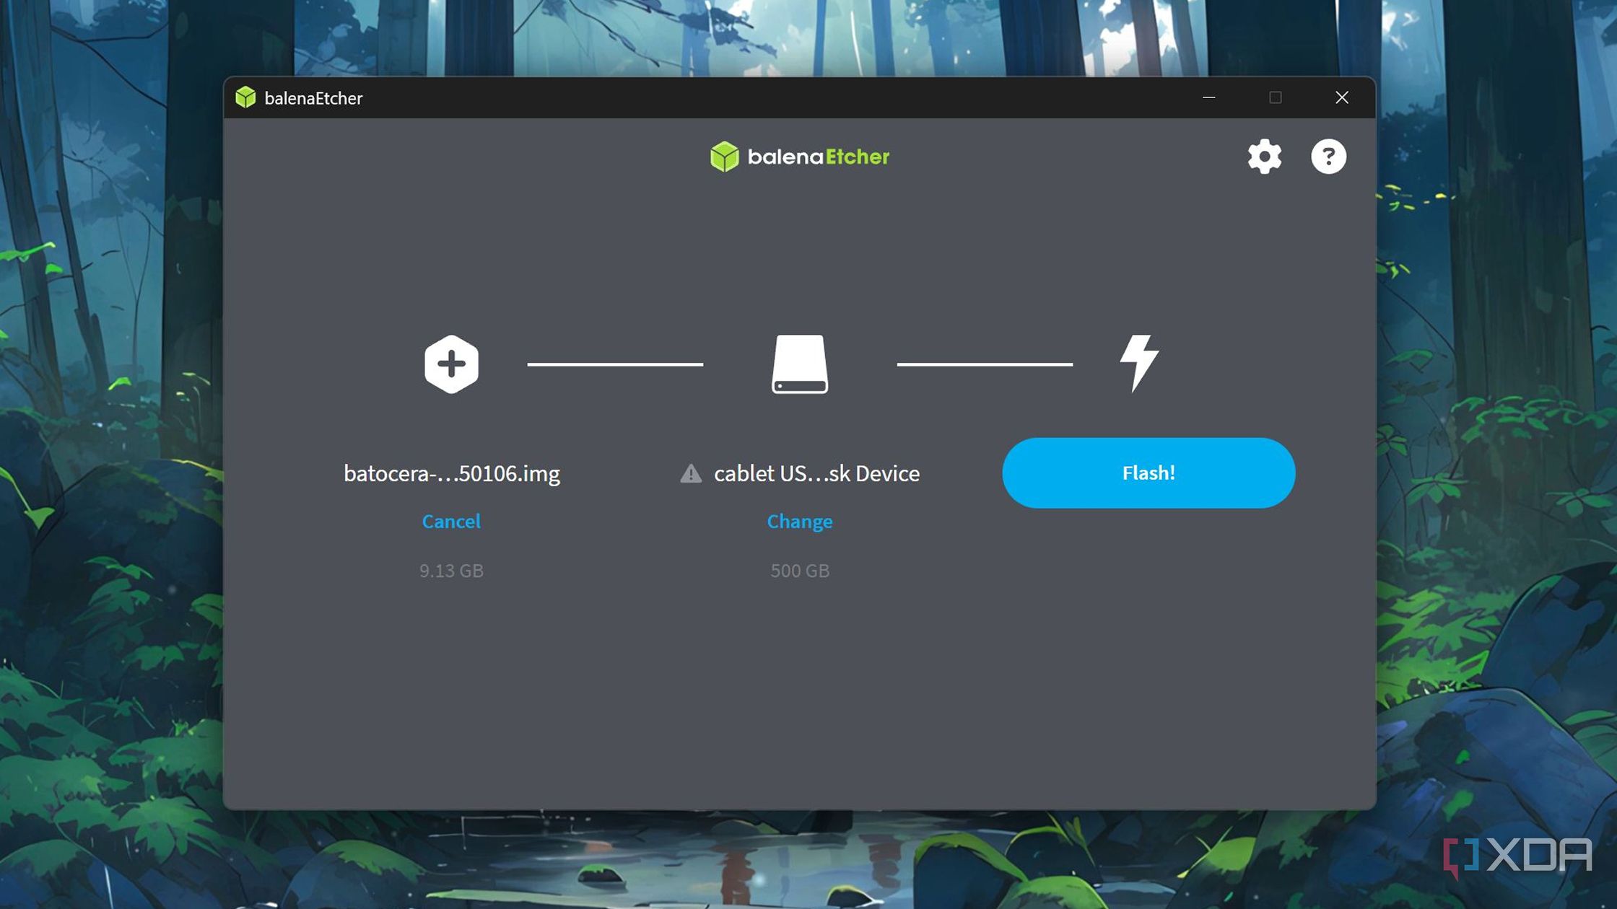Minimize the balenaEtcher window
Viewport: 1617px width, 909px height.
[1209, 97]
